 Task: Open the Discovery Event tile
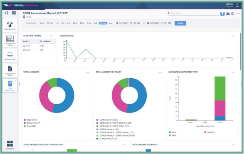tap(10, 56)
